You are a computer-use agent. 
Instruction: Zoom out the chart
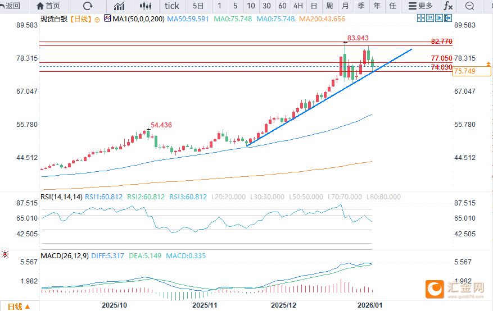469,6
